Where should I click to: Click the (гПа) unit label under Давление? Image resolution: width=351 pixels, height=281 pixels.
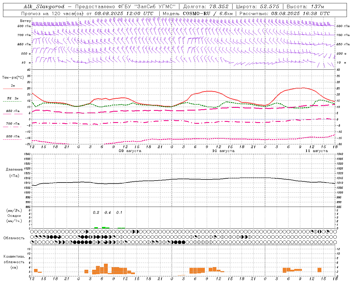[14, 176]
